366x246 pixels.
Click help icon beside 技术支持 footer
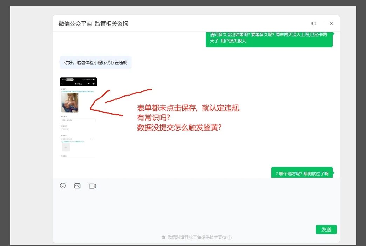230,237
